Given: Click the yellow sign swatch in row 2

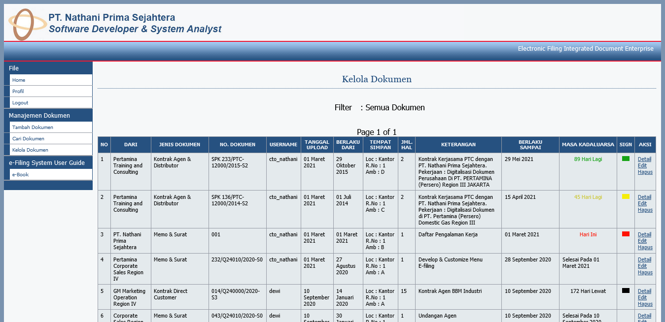Looking at the screenshot, I should click(x=626, y=196).
